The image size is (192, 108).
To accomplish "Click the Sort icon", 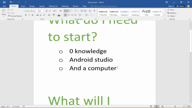I will click(90, 11).
